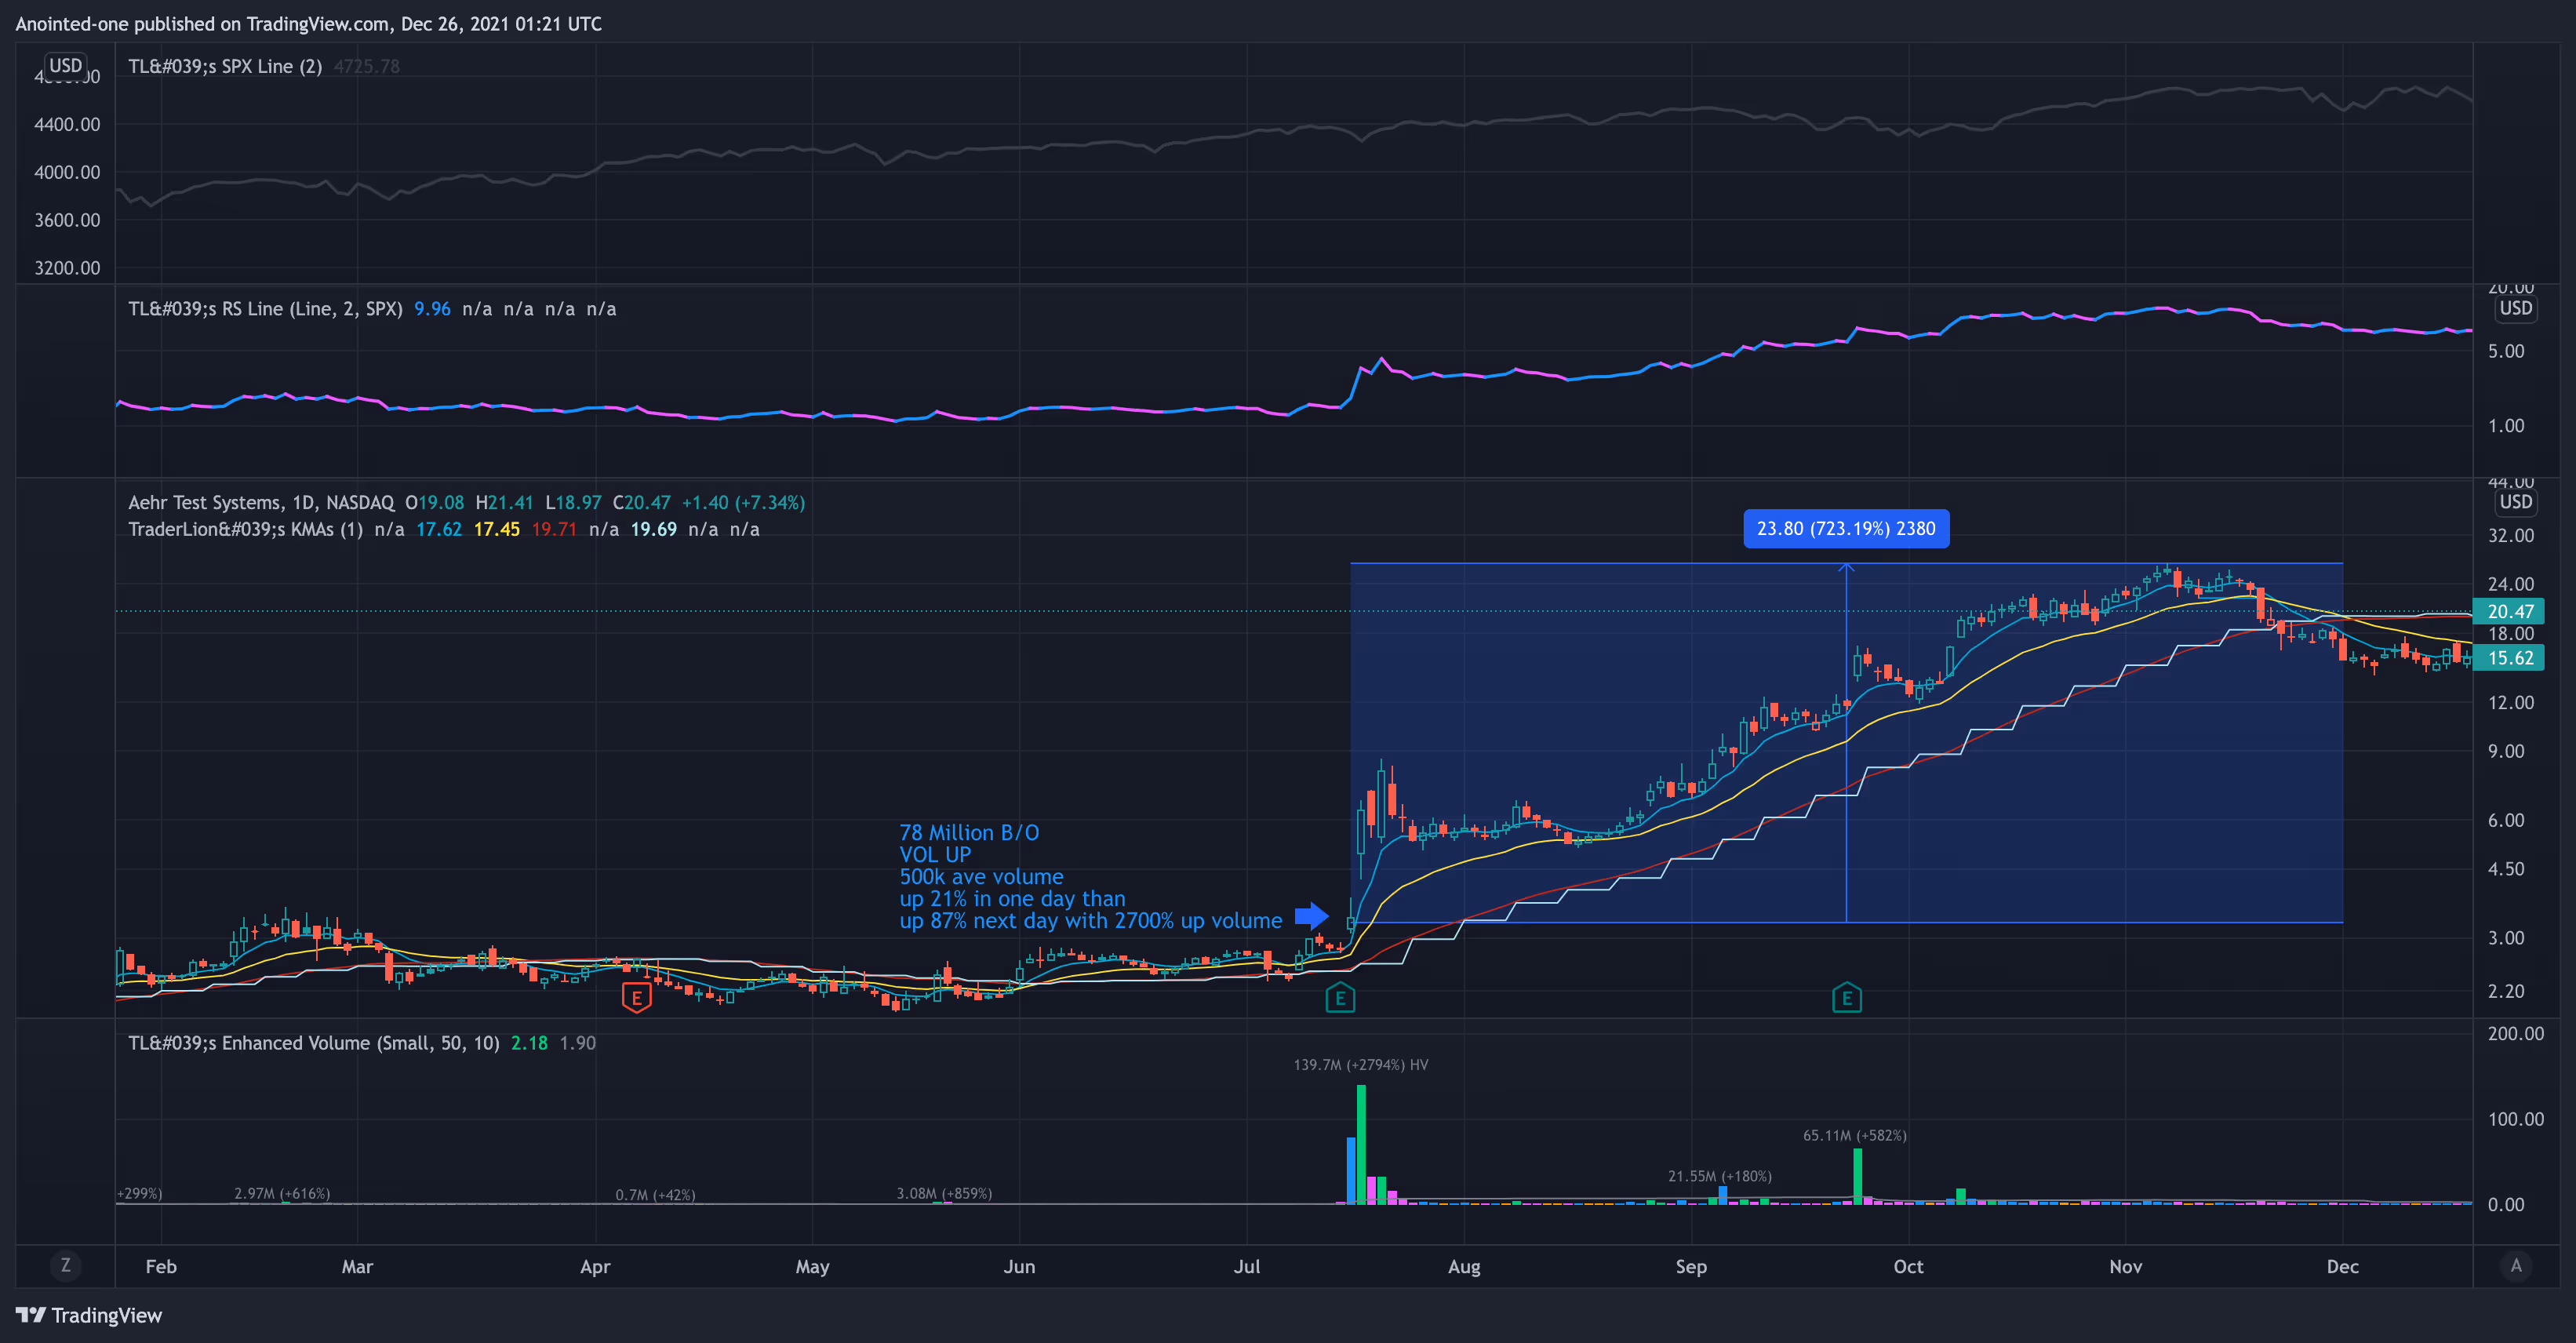2576x1343 pixels.
Task: Click the Aehr Test Systems symbol title
Action: click(x=261, y=502)
